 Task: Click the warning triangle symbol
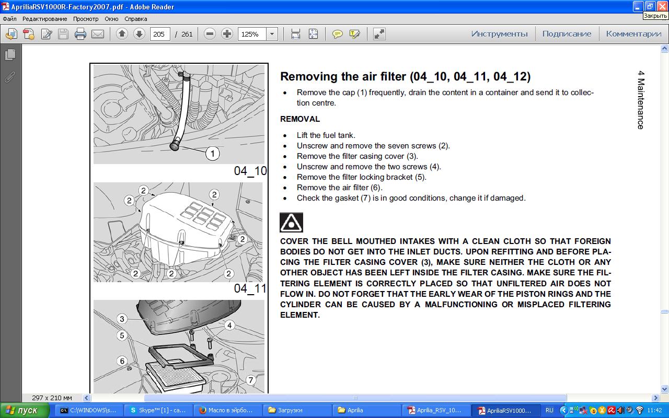pos(291,223)
